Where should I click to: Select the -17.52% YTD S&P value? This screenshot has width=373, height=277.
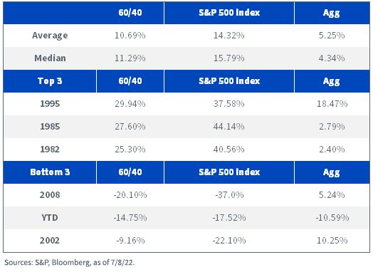tap(229, 217)
